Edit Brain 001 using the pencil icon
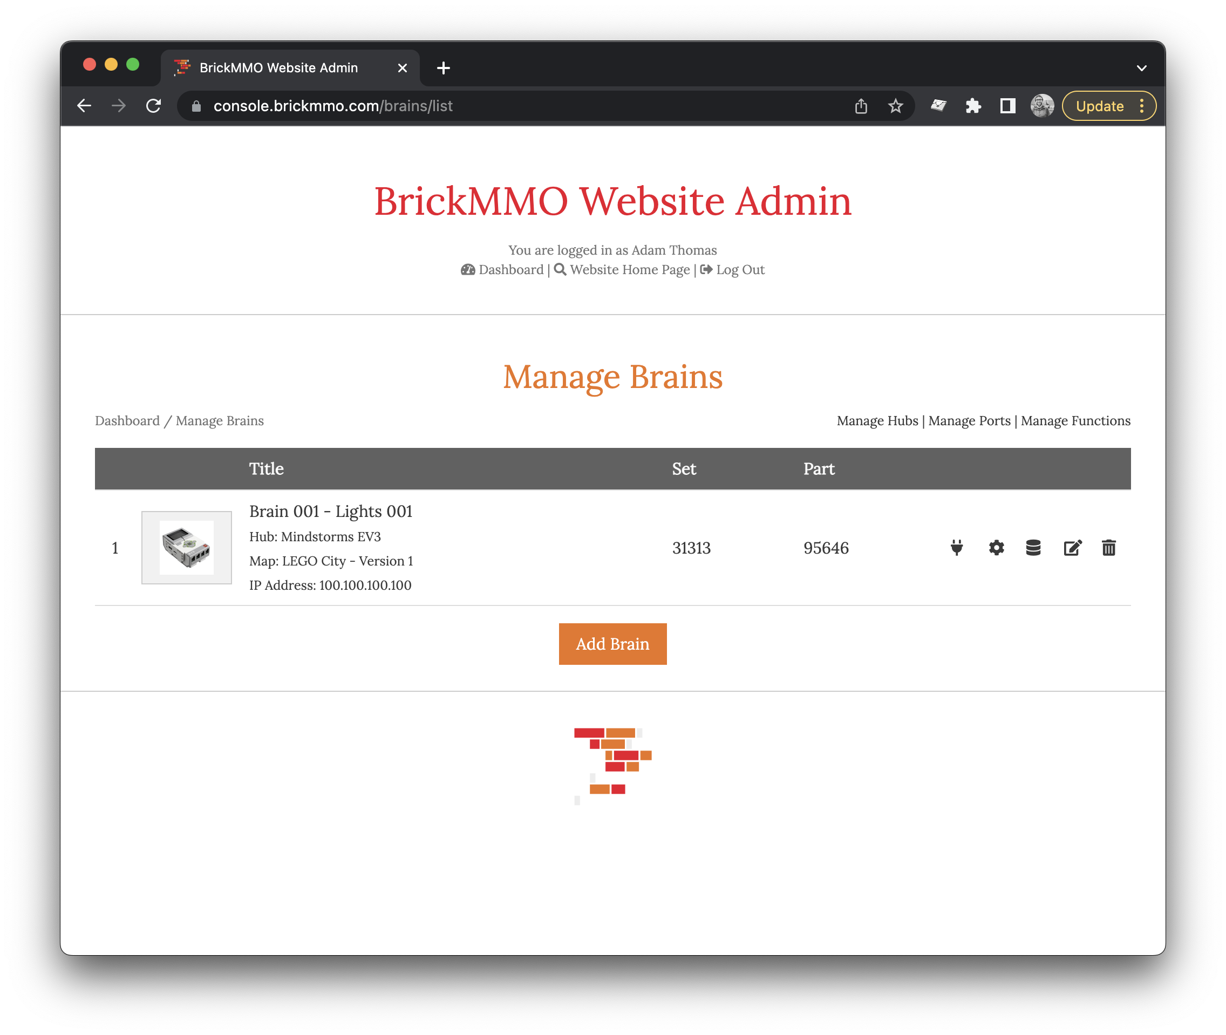The height and width of the screenshot is (1035, 1226). tap(1072, 547)
